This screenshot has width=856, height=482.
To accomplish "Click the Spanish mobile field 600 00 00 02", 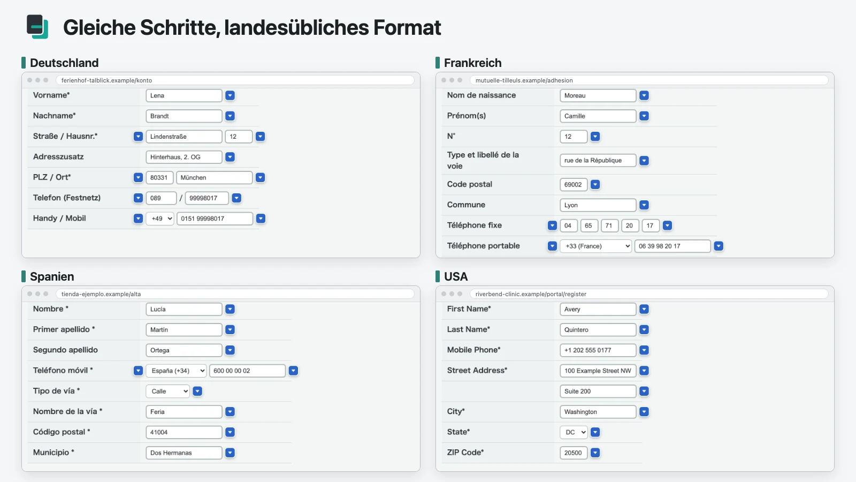I will tap(247, 371).
